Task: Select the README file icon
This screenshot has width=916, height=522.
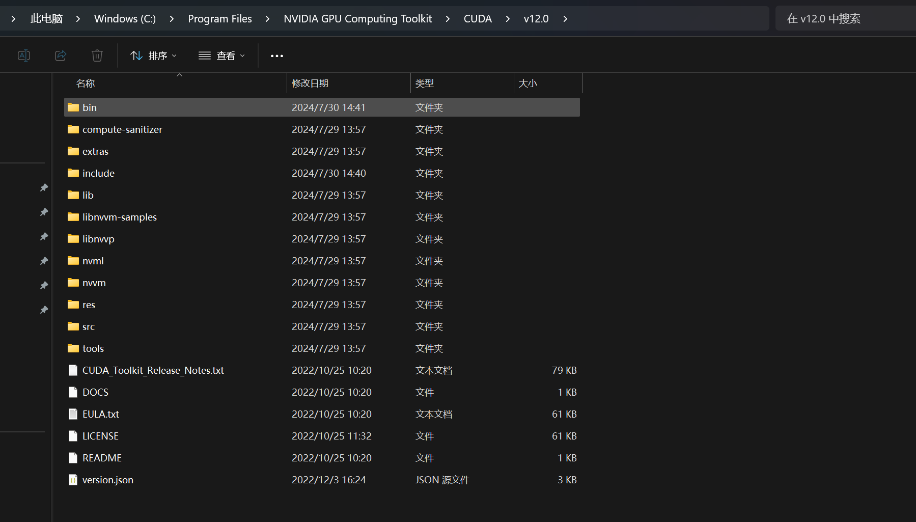Action: coord(73,458)
